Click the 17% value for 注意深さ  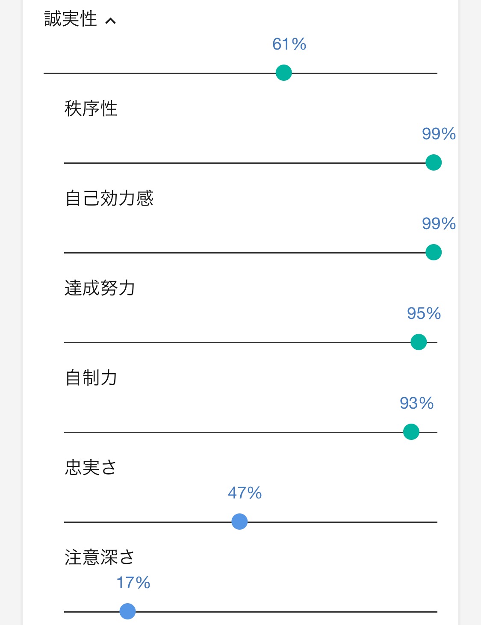click(133, 583)
